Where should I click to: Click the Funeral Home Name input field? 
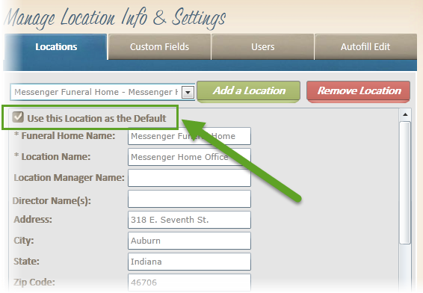(189, 136)
